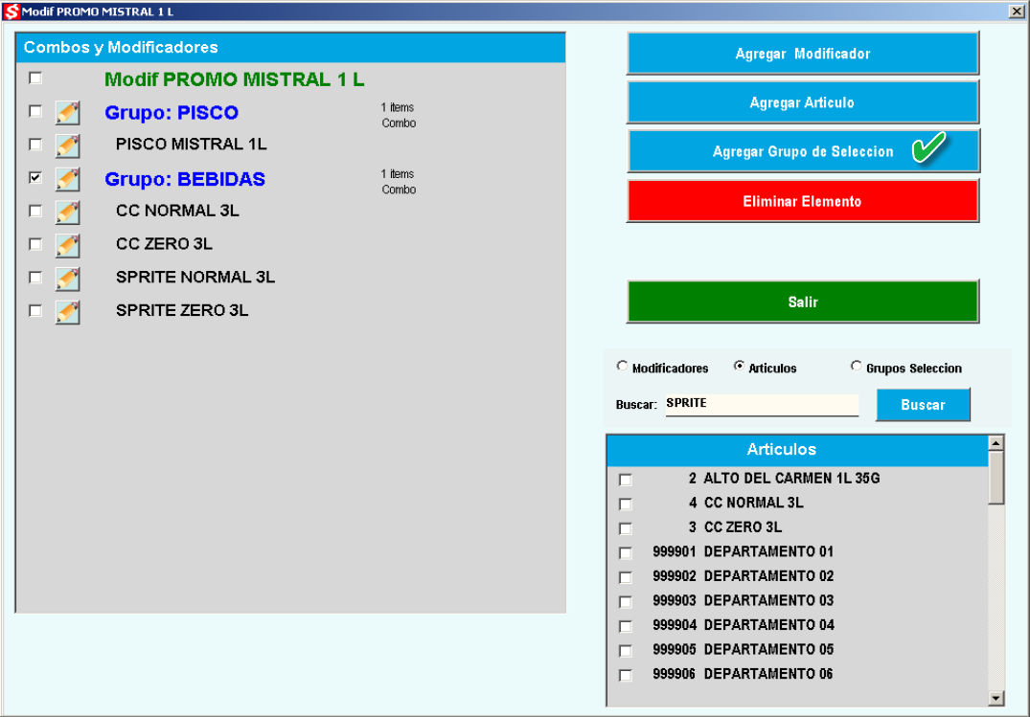Image resolution: width=1030 pixels, height=717 pixels.
Task: Check the SPRITE NORMAL 3L checkbox
Action: tap(35, 277)
